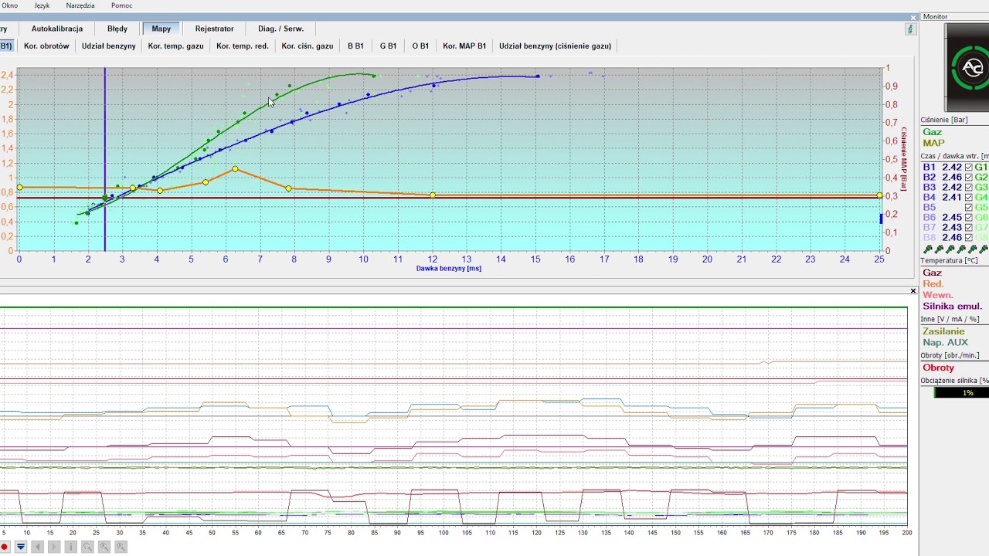989x556 pixels.
Task: Click the first magnifier zoom icon
Action: [x=87, y=547]
